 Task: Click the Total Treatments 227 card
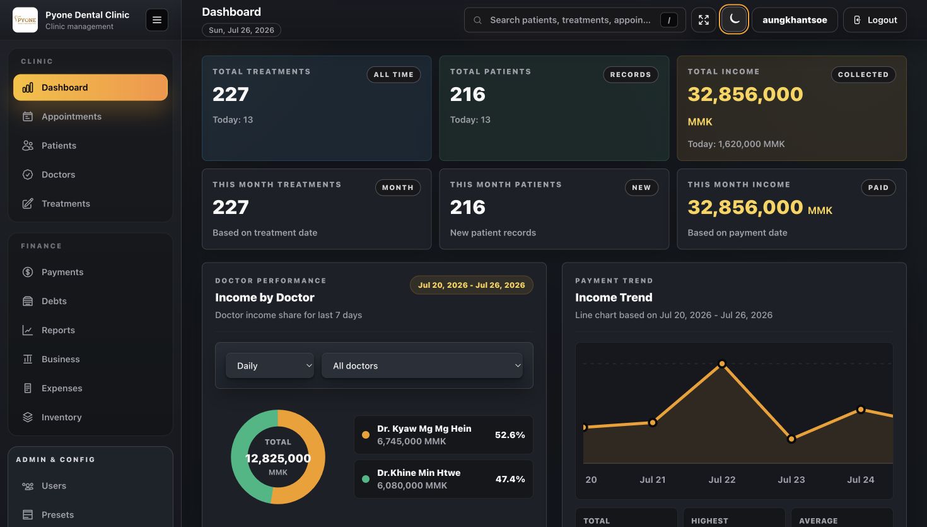coord(317,108)
